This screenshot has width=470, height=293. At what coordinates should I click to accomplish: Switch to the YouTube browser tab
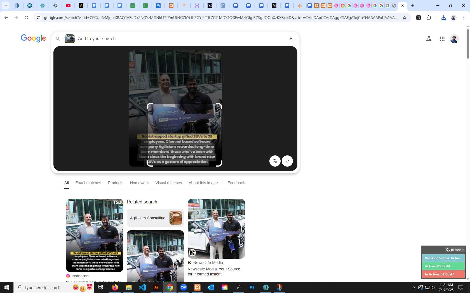pyautogui.click(x=68, y=6)
